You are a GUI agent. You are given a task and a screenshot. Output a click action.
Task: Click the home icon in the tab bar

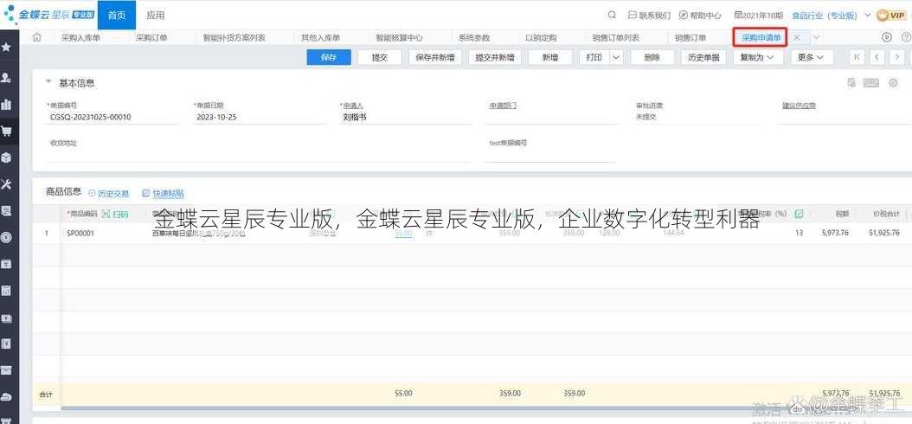pos(37,37)
